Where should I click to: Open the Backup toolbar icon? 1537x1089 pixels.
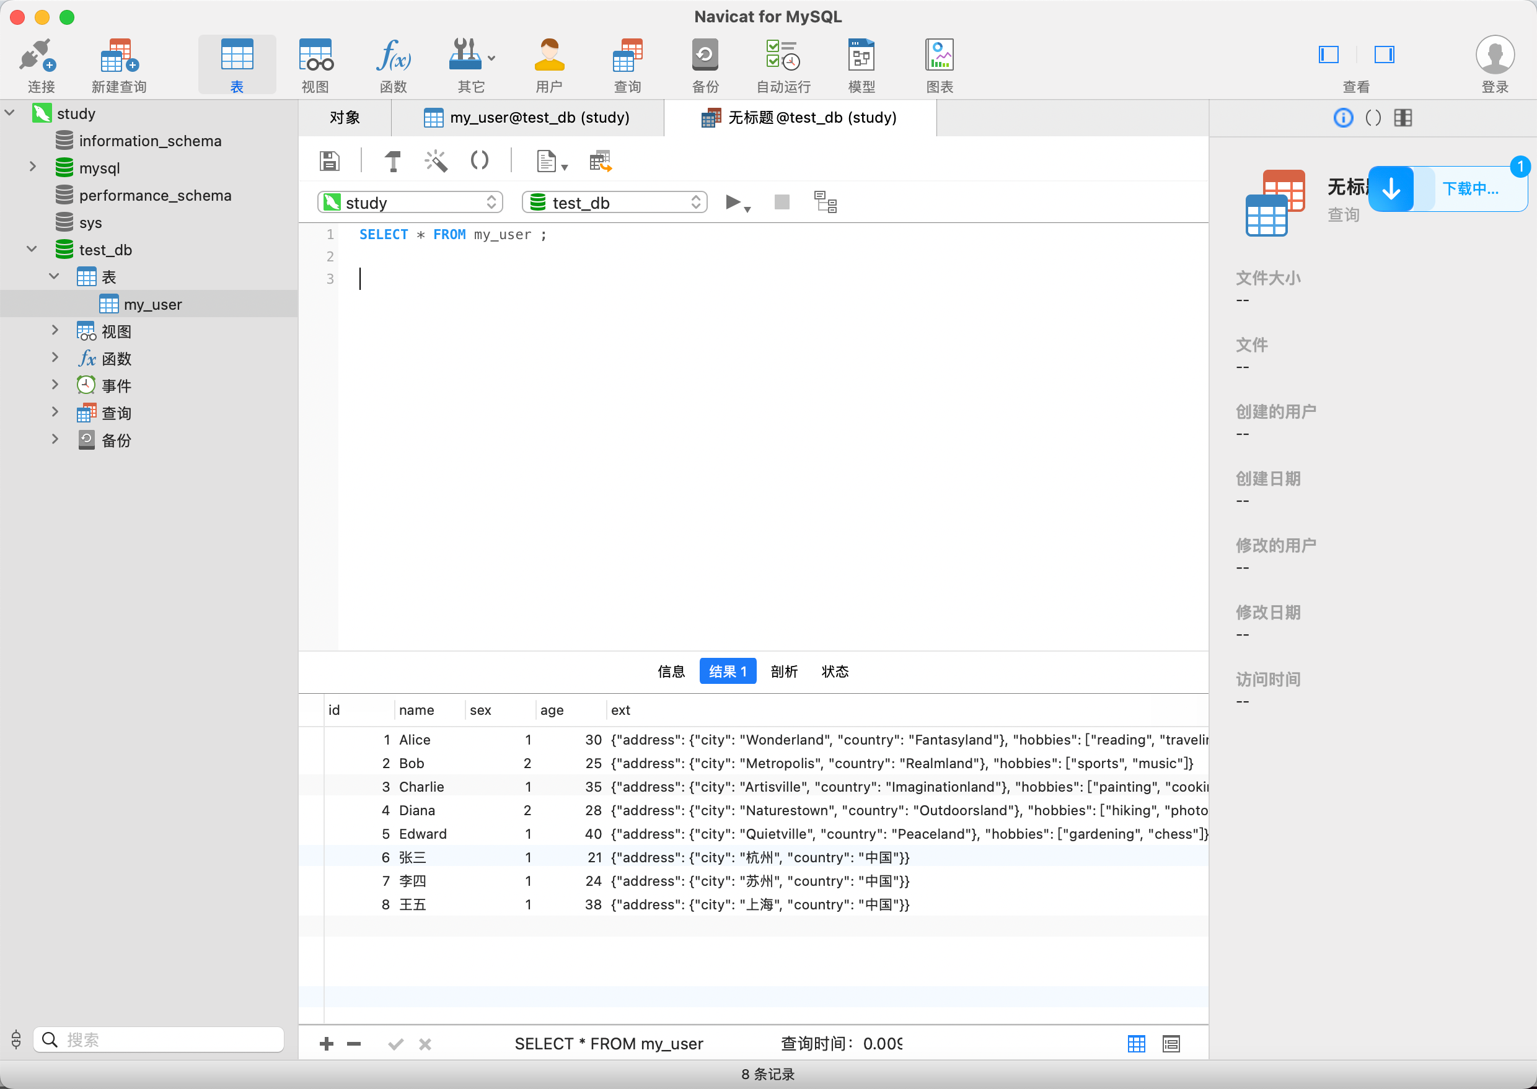pyautogui.click(x=705, y=64)
